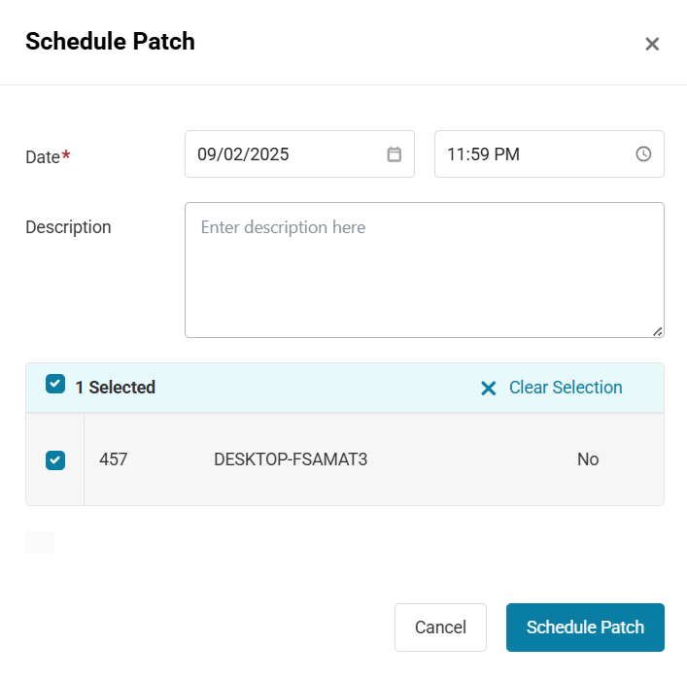Uncheck the select-all checkbox in header
The width and height of the screenshot is (687, 679).
point(55,384)
